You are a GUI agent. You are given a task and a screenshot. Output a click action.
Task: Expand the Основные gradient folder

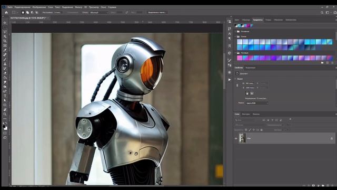click(x=235, y=32)
